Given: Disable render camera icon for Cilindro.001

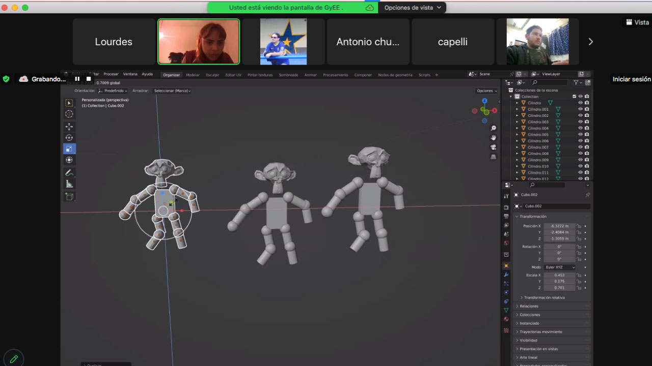Looking at the screenshot, I should (x=587, y=109).
